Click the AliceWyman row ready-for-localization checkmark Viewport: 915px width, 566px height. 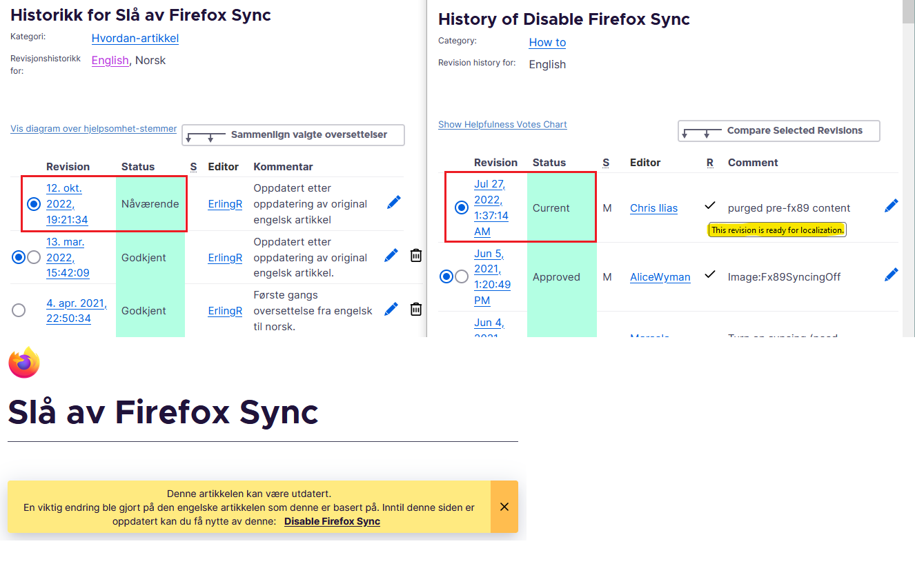710,274
